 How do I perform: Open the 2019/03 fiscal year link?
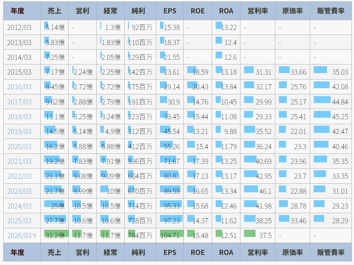click(19, 131)
